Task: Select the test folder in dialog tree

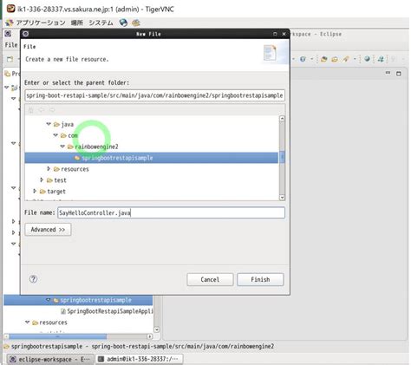Action: tap(60, 180)
